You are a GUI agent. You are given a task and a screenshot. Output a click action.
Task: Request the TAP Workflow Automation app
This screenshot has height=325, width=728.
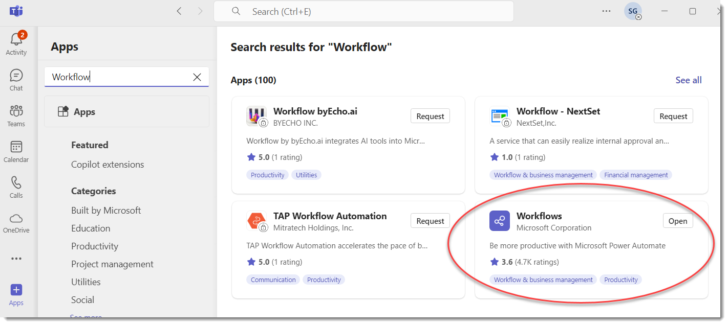pos(430,221)
